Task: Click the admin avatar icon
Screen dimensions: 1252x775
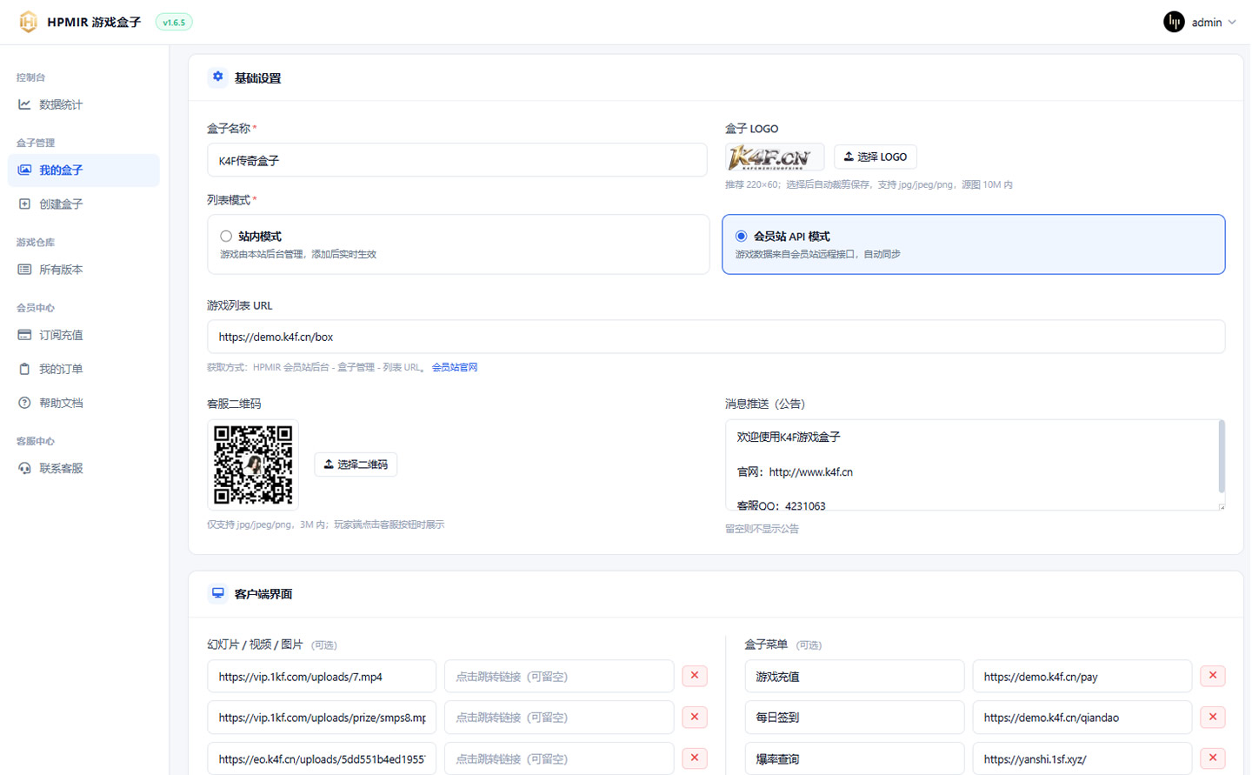Action: pos(1174,22)
